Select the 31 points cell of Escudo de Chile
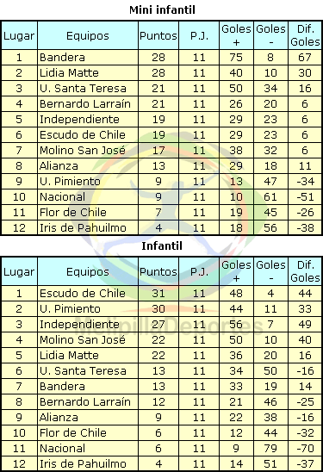This screenshot has width=323, height=472. click(x=158, y=293)
